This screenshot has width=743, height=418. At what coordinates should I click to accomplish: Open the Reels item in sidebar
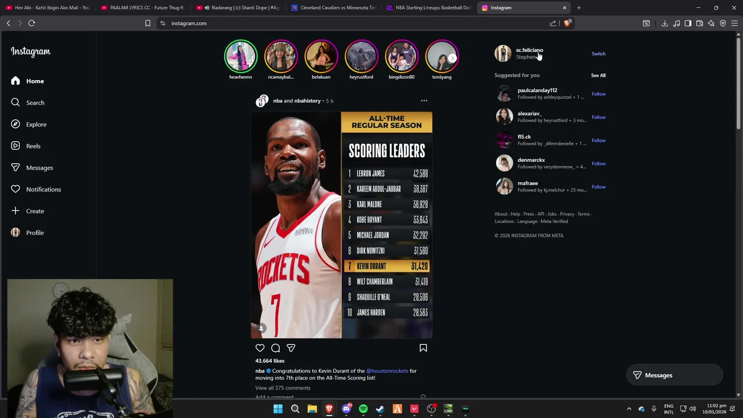click(x=26, y=146)
